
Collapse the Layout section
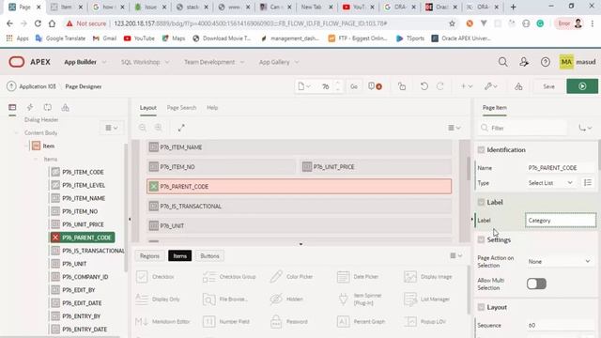tap(481, 307)
